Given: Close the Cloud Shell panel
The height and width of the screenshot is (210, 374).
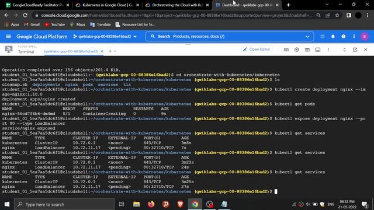Looking at the screenshot, I should [366, 50].
